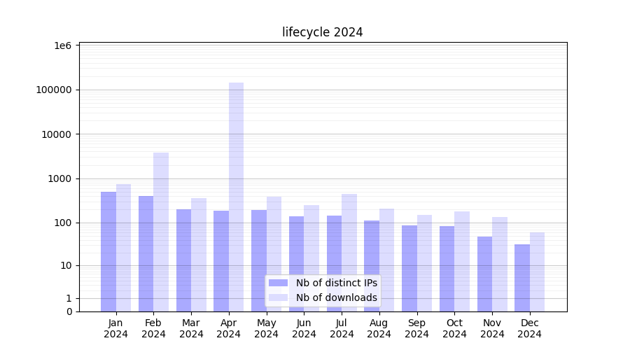Click the chart title 'lifecycle 2024'
The image size is (630, 350).
click(322, 32)
